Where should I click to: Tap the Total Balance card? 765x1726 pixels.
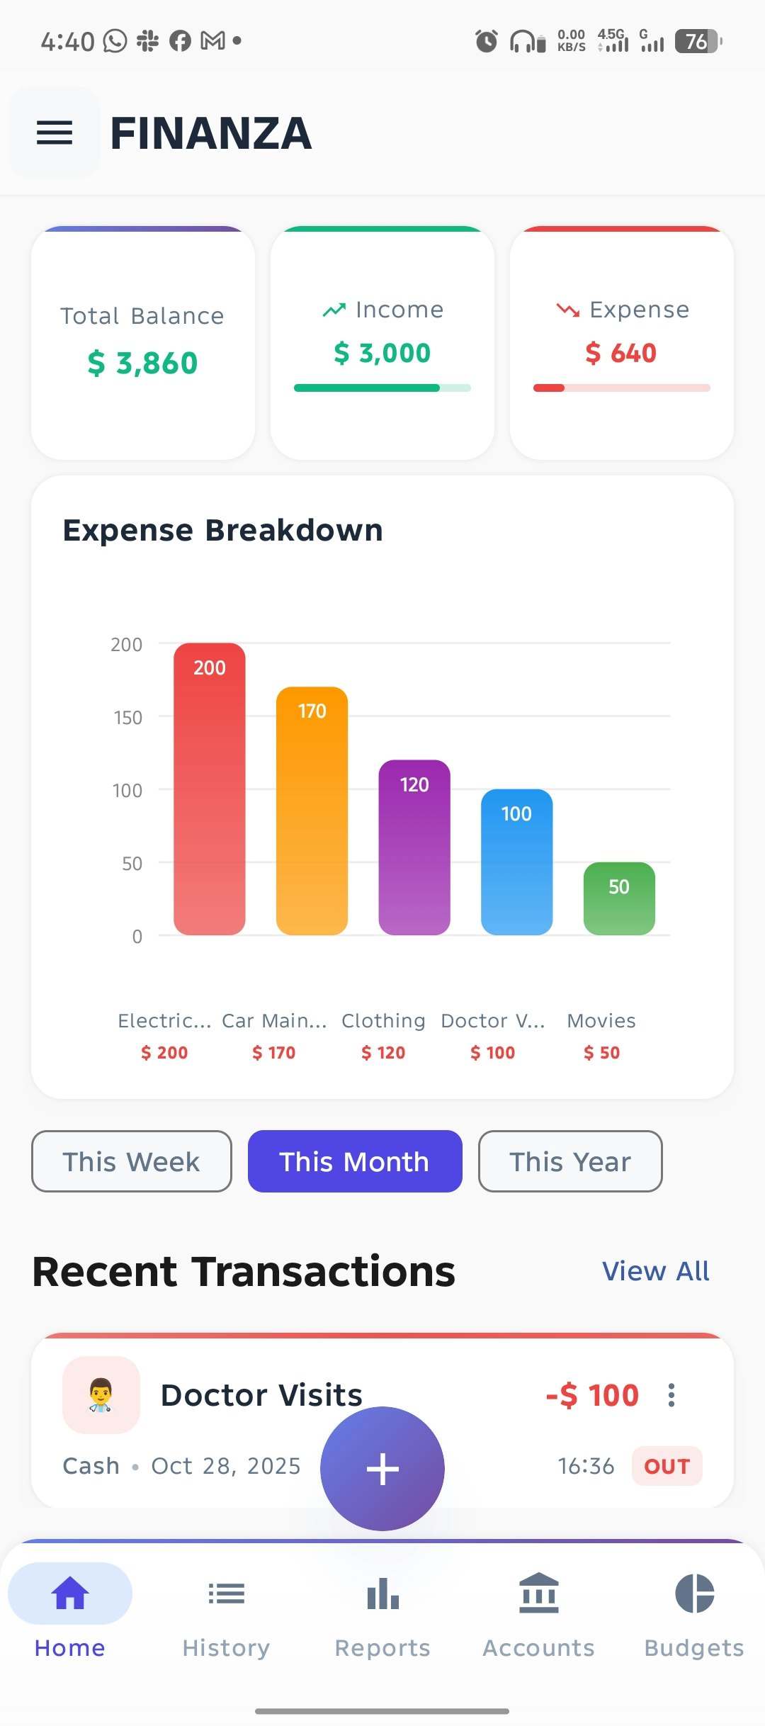142,340
